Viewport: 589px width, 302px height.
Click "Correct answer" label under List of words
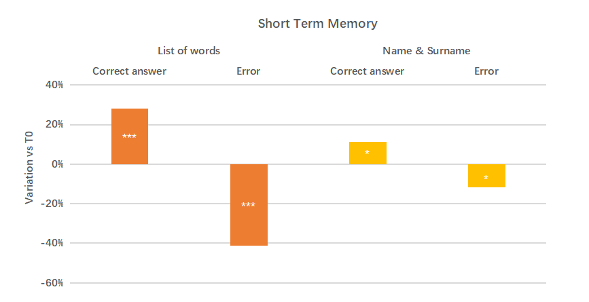129,71
